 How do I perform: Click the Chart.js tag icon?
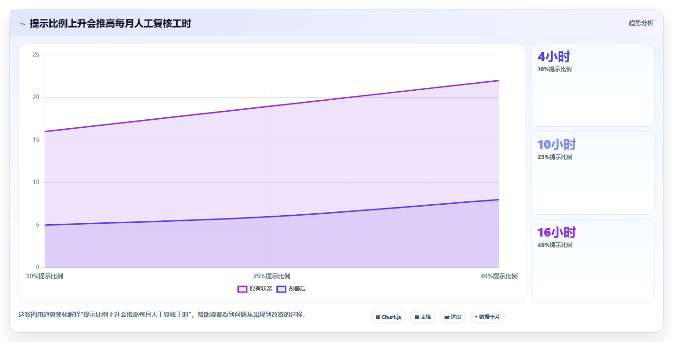tap(378, 317)
